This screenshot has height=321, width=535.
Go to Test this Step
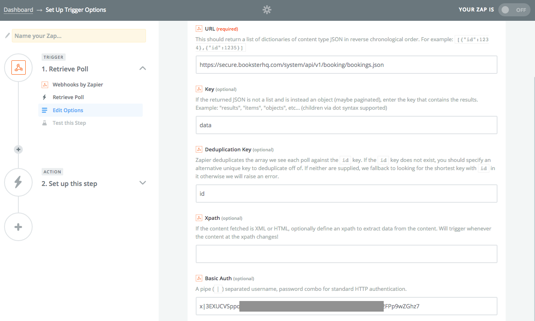pyautogui.click(x=69, y=123)
